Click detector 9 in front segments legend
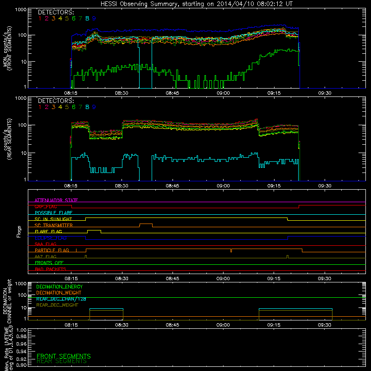This screenshot has width=371, height=371. pyautogui.click(x=94, y=19)
